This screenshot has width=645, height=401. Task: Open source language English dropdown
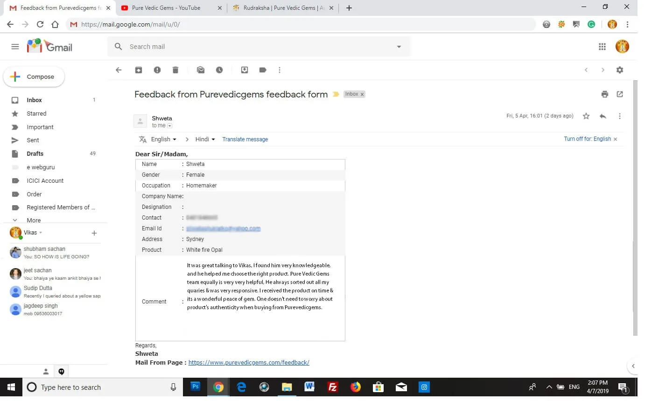pyautogui.click(x=164, y=139)
